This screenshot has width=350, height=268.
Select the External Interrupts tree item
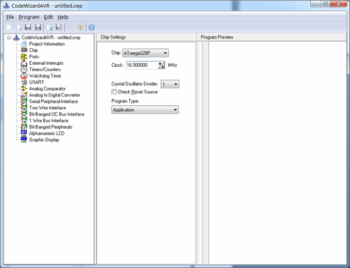click(x=46, y=63)
